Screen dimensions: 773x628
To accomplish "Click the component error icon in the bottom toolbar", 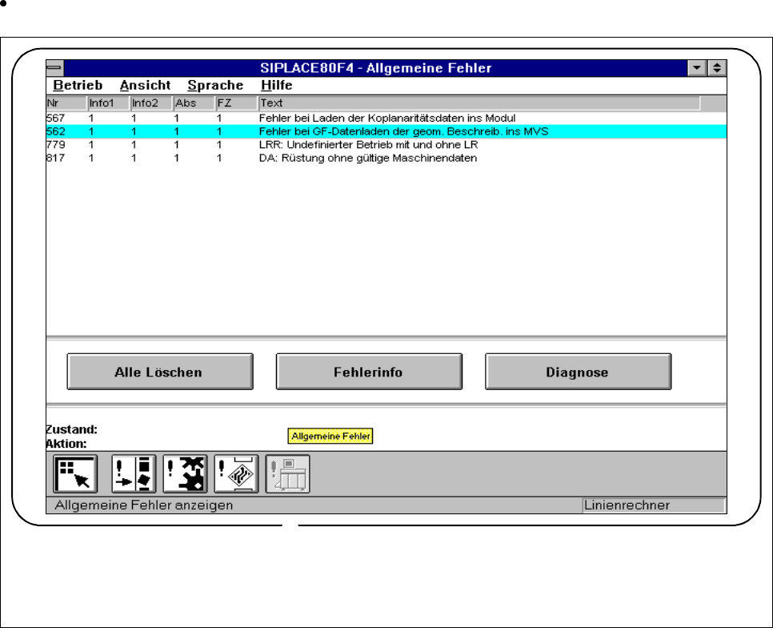I will (185, 474).
